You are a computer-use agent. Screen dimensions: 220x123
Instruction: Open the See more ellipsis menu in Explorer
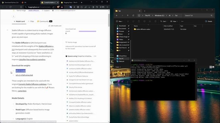click(x=182, y=21)
